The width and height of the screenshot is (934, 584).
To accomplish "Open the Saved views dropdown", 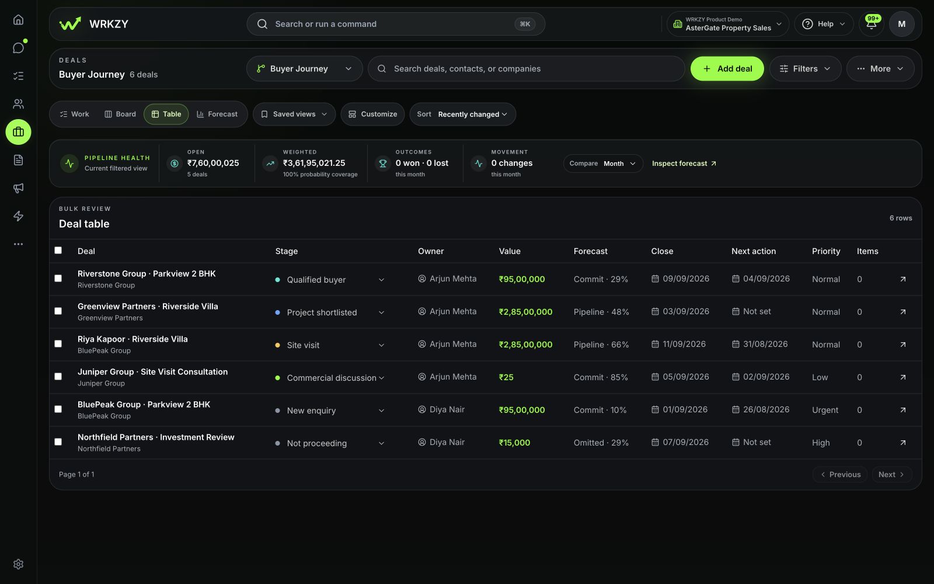I will point(294,114).
